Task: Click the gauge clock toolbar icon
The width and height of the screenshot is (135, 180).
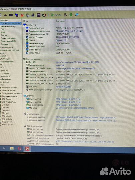Action: pos(44,15)
